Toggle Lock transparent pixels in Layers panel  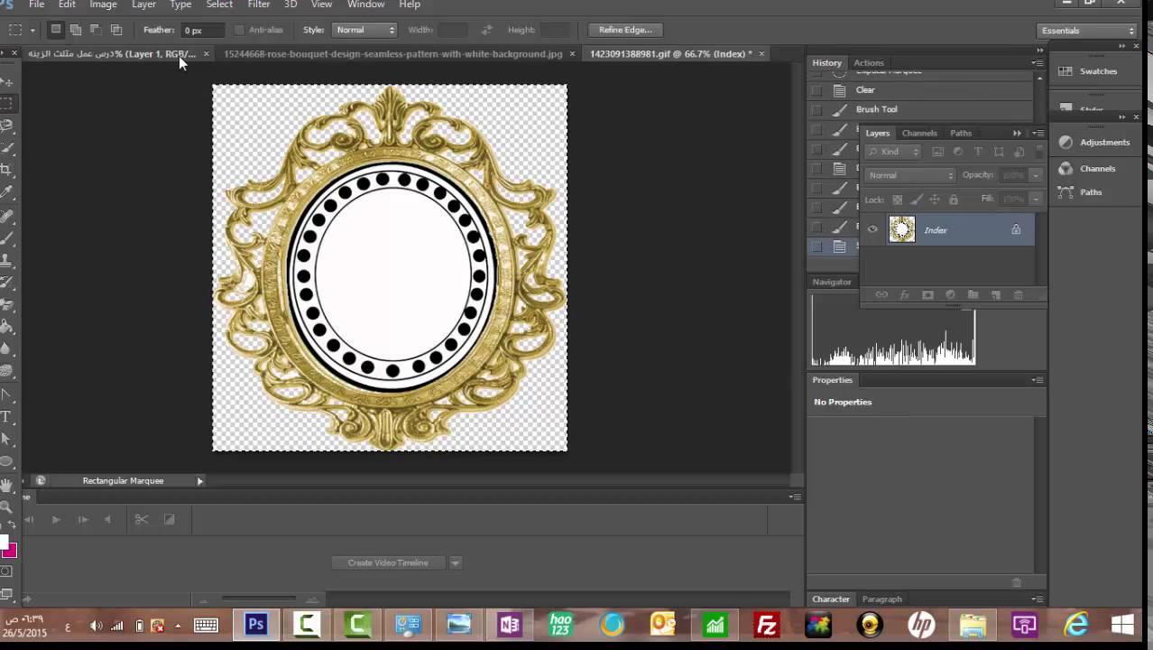pyautogui.click(x=897, y=200)
